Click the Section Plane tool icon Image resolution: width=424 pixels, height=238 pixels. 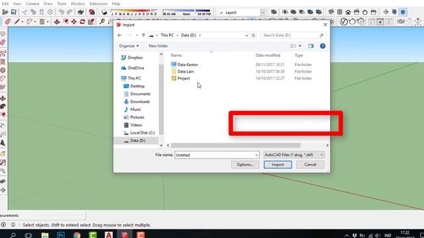pos(386,12)
